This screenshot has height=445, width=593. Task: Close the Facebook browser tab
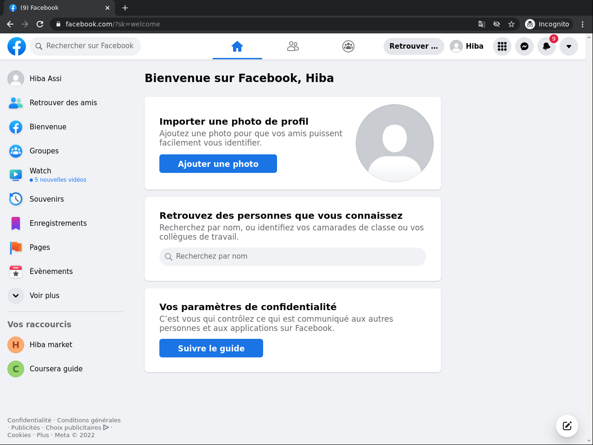[107, 8]
